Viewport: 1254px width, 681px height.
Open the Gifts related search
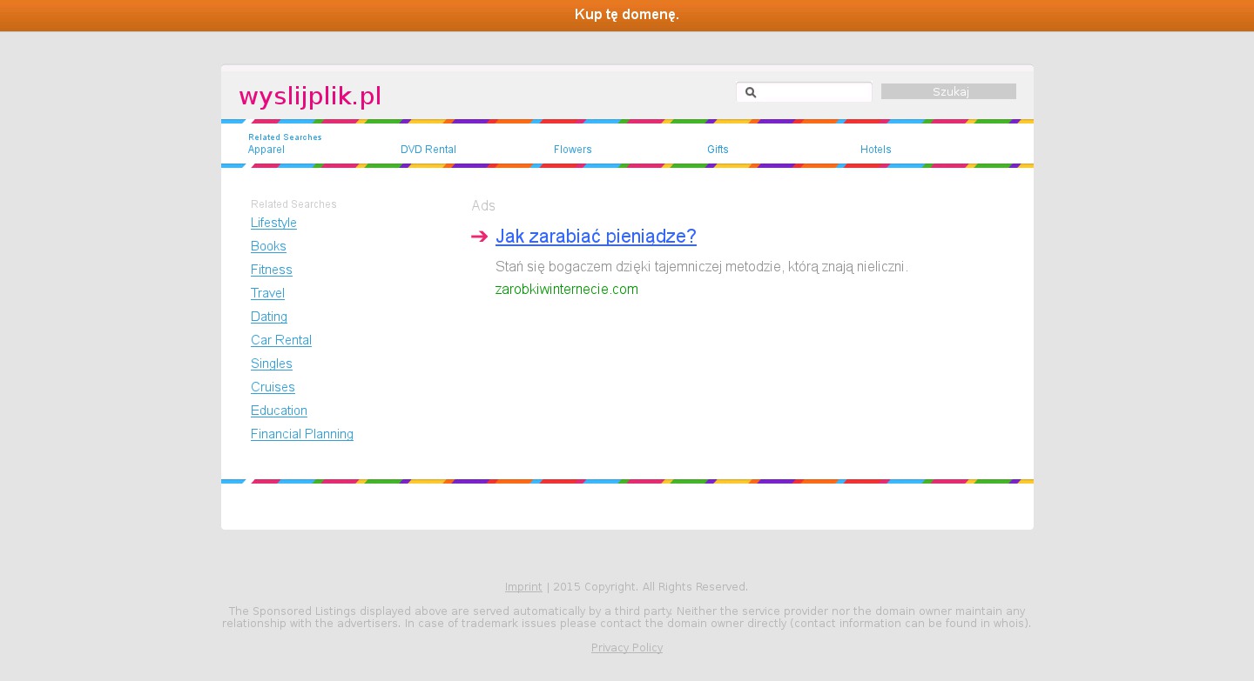tap(718, 150)
